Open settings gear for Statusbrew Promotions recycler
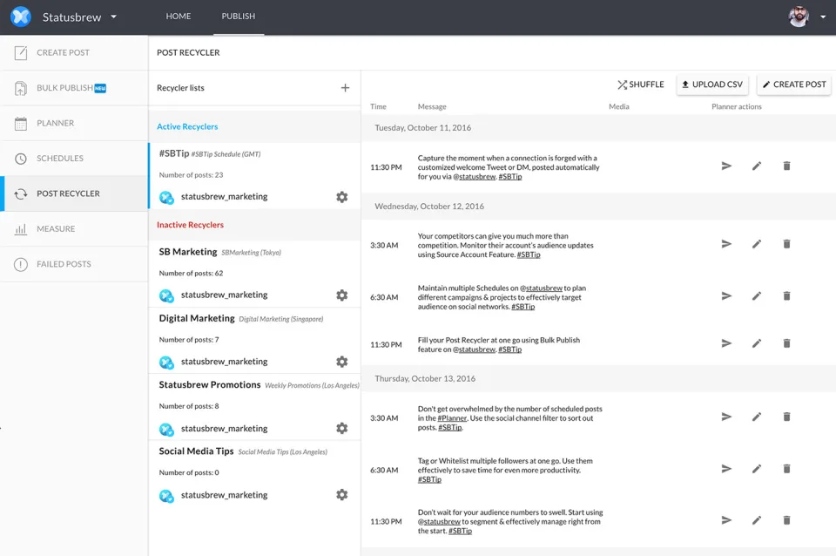Screen dimensions: 836x556 pyautogui.click(x=341, y=429)
